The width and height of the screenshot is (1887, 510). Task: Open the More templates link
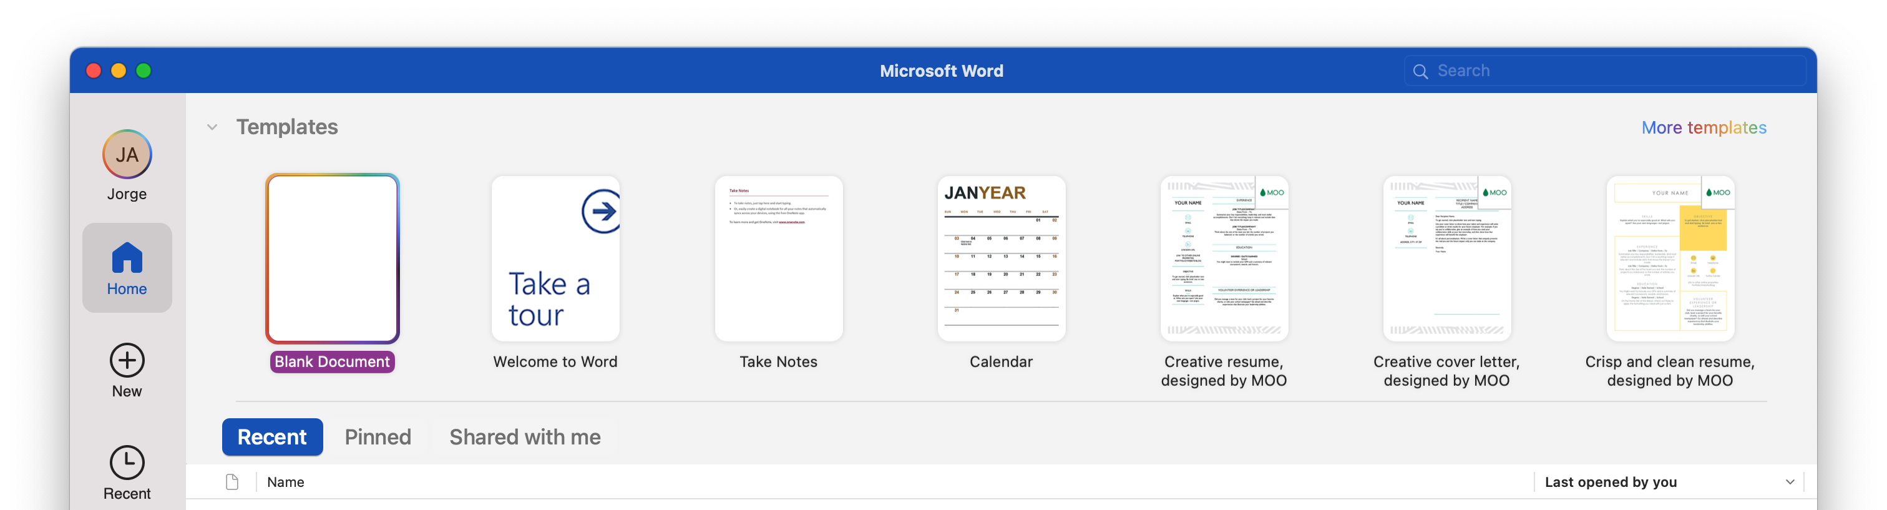click(1704, 127)
